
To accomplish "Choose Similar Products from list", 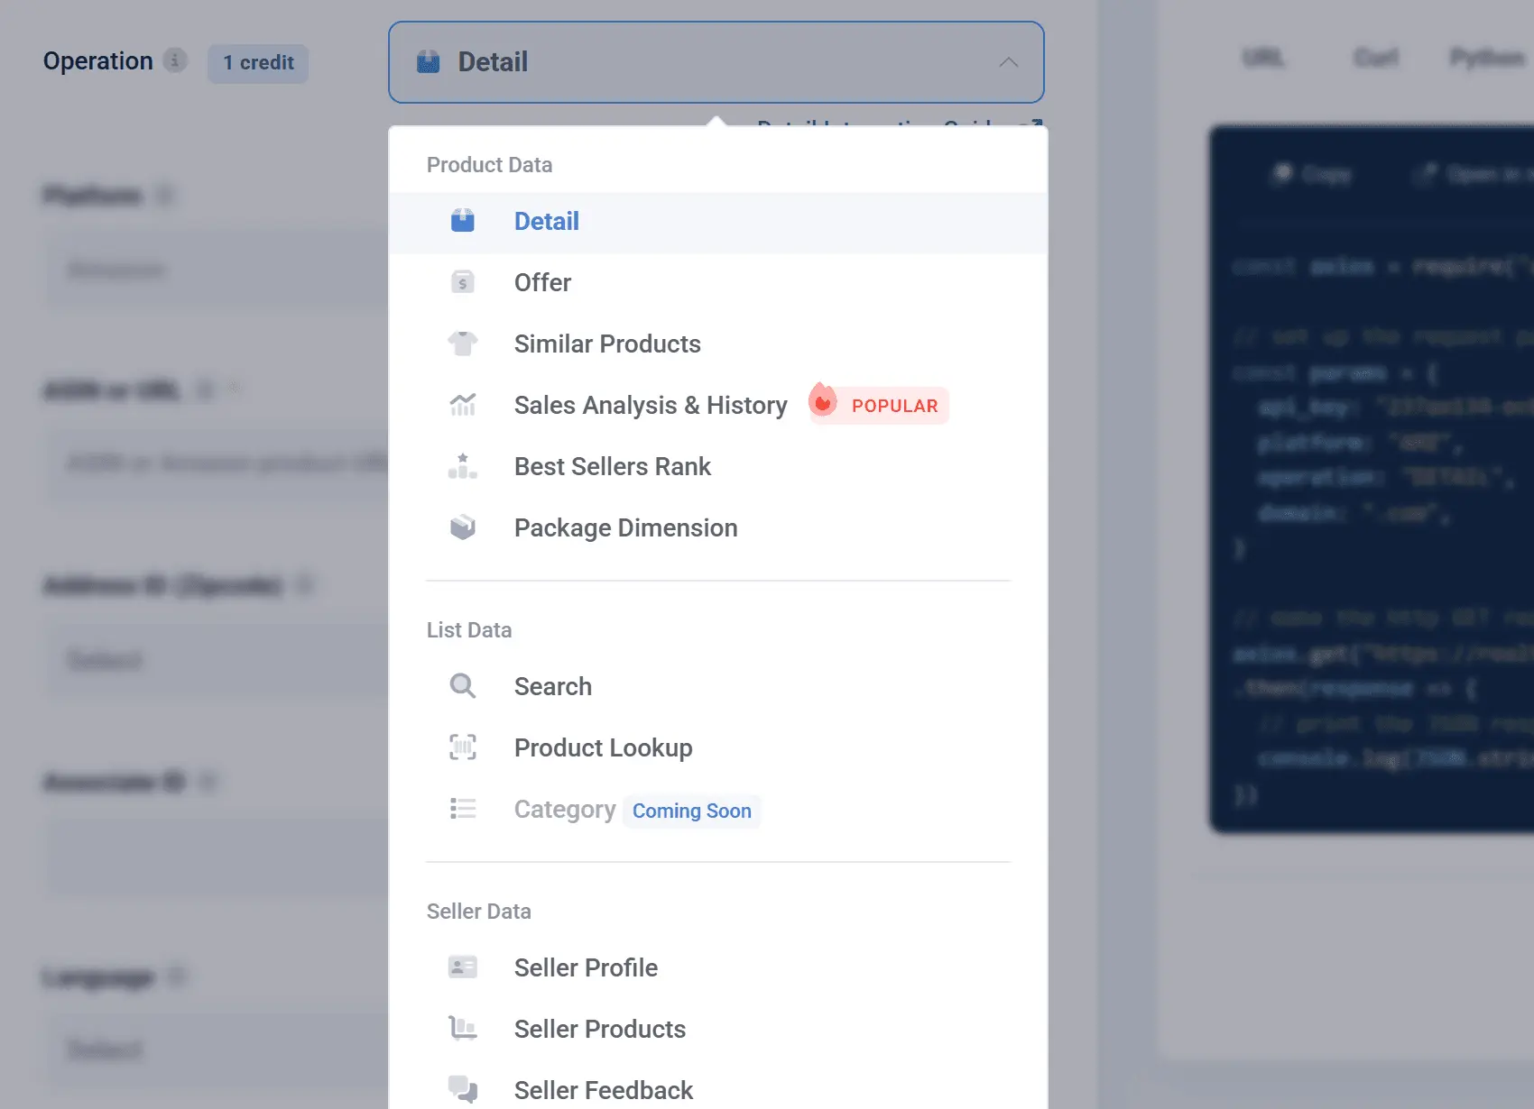I will click(x=718, y=344).
